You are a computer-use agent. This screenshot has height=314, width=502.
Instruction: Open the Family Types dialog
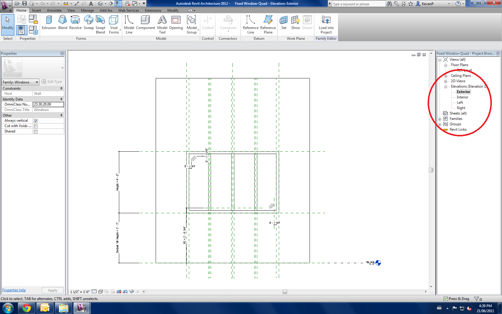(x=33, y=30)
